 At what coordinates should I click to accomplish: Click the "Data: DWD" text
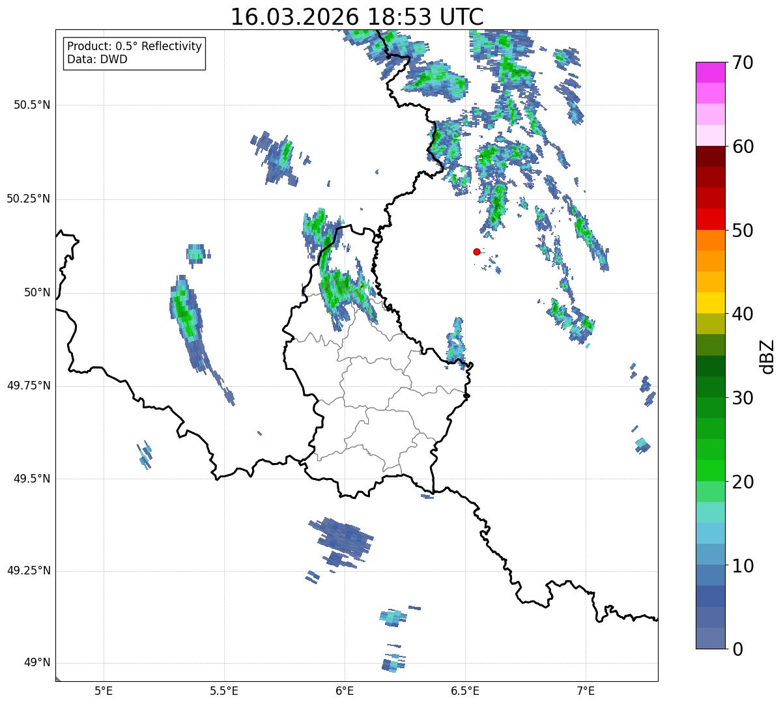(x=97, y=59)
